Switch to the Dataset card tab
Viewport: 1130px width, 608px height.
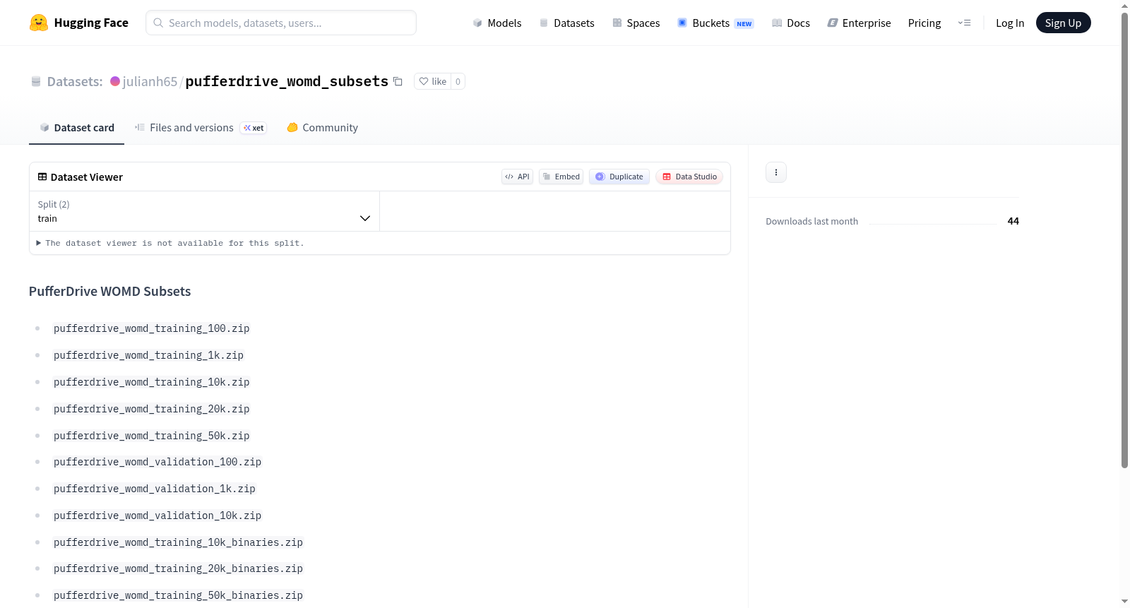[76, 128]
